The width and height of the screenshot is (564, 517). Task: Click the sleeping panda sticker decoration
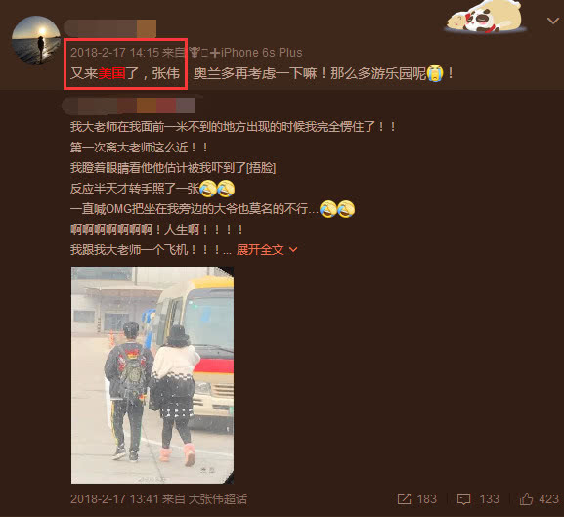(485, 17)
